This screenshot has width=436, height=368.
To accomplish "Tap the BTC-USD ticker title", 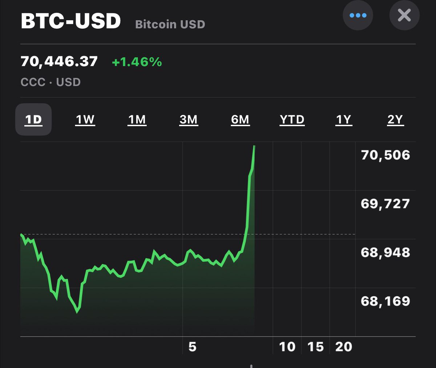I will click(x=71, y=21).
